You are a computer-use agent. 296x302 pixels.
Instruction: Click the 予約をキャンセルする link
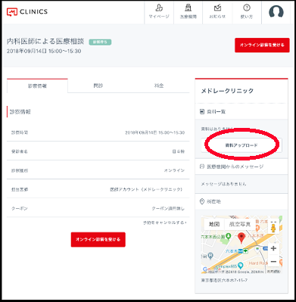pyautogui.click(x=165, y=223)
